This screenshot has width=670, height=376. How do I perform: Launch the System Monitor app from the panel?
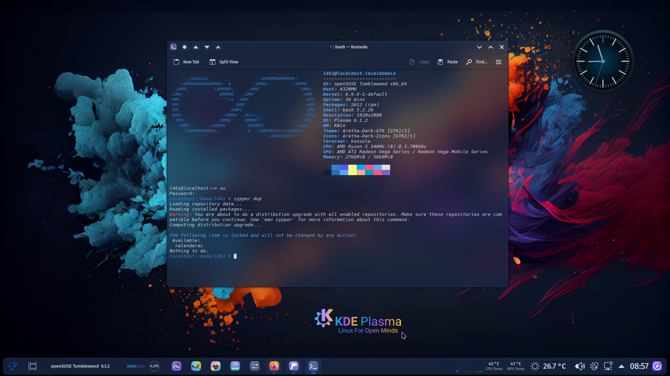point(177,366)
